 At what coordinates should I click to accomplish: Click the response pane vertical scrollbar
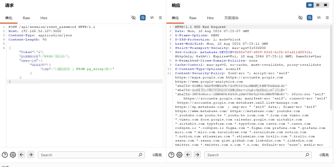[331, 68]
